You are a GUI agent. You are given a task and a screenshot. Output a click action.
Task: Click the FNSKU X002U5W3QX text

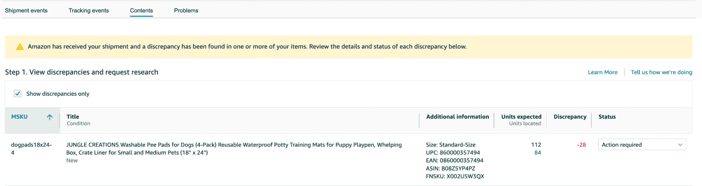pos(455,176)
